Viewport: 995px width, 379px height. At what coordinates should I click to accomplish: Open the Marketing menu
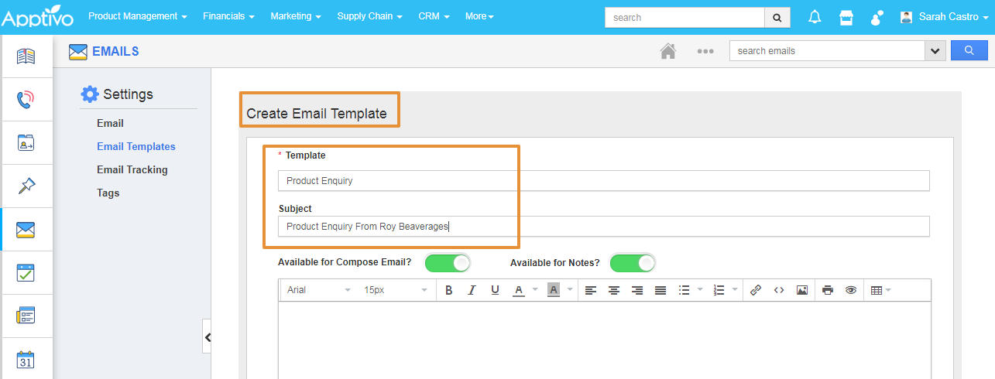[296, 16]
